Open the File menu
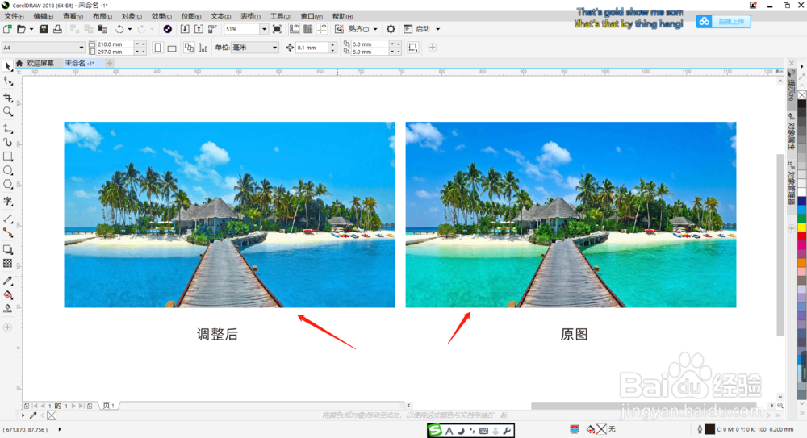Viewport: 807px width, 438px height. tap(14, 16)
